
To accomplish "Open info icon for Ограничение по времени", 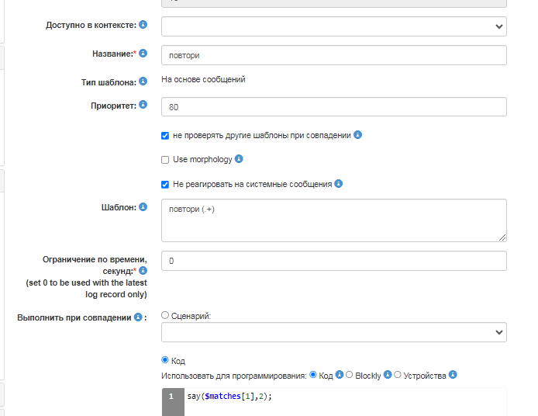I will pyautogui.click(x=143, y=271).
